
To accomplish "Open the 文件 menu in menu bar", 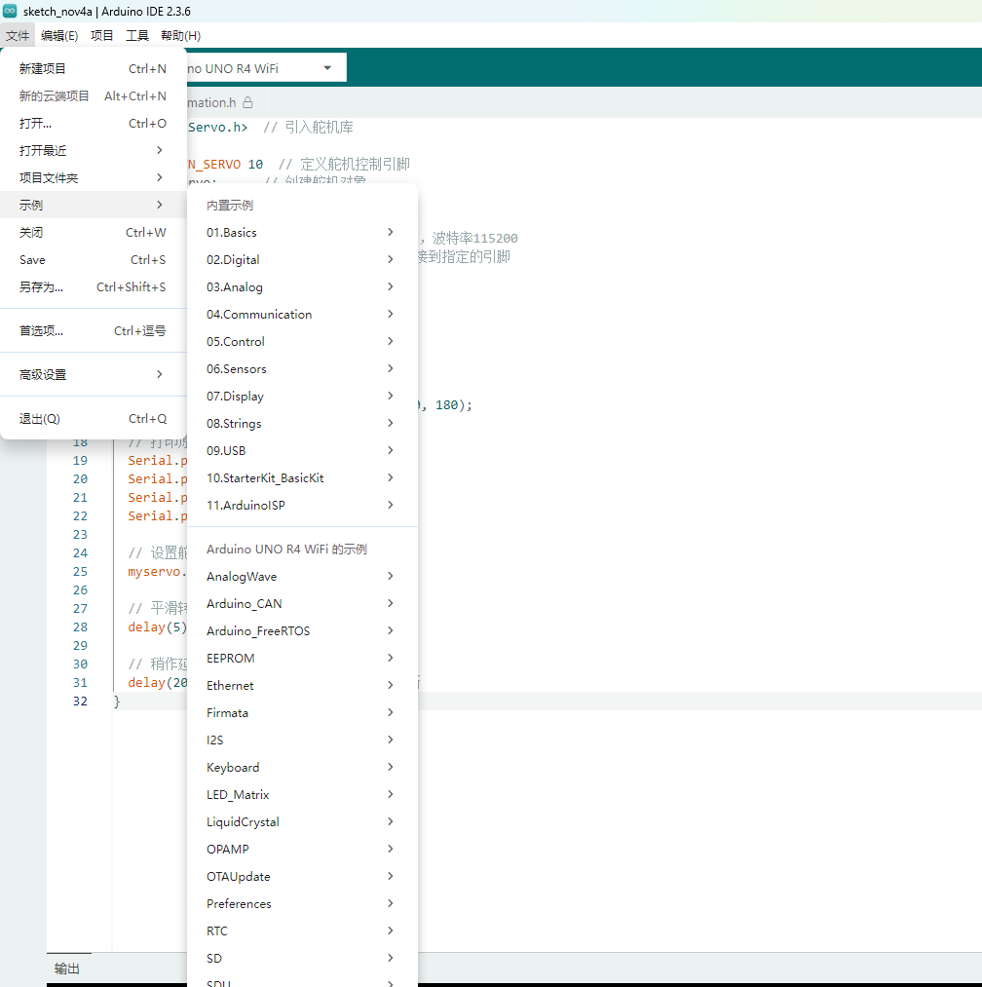I will pos(18,36).
